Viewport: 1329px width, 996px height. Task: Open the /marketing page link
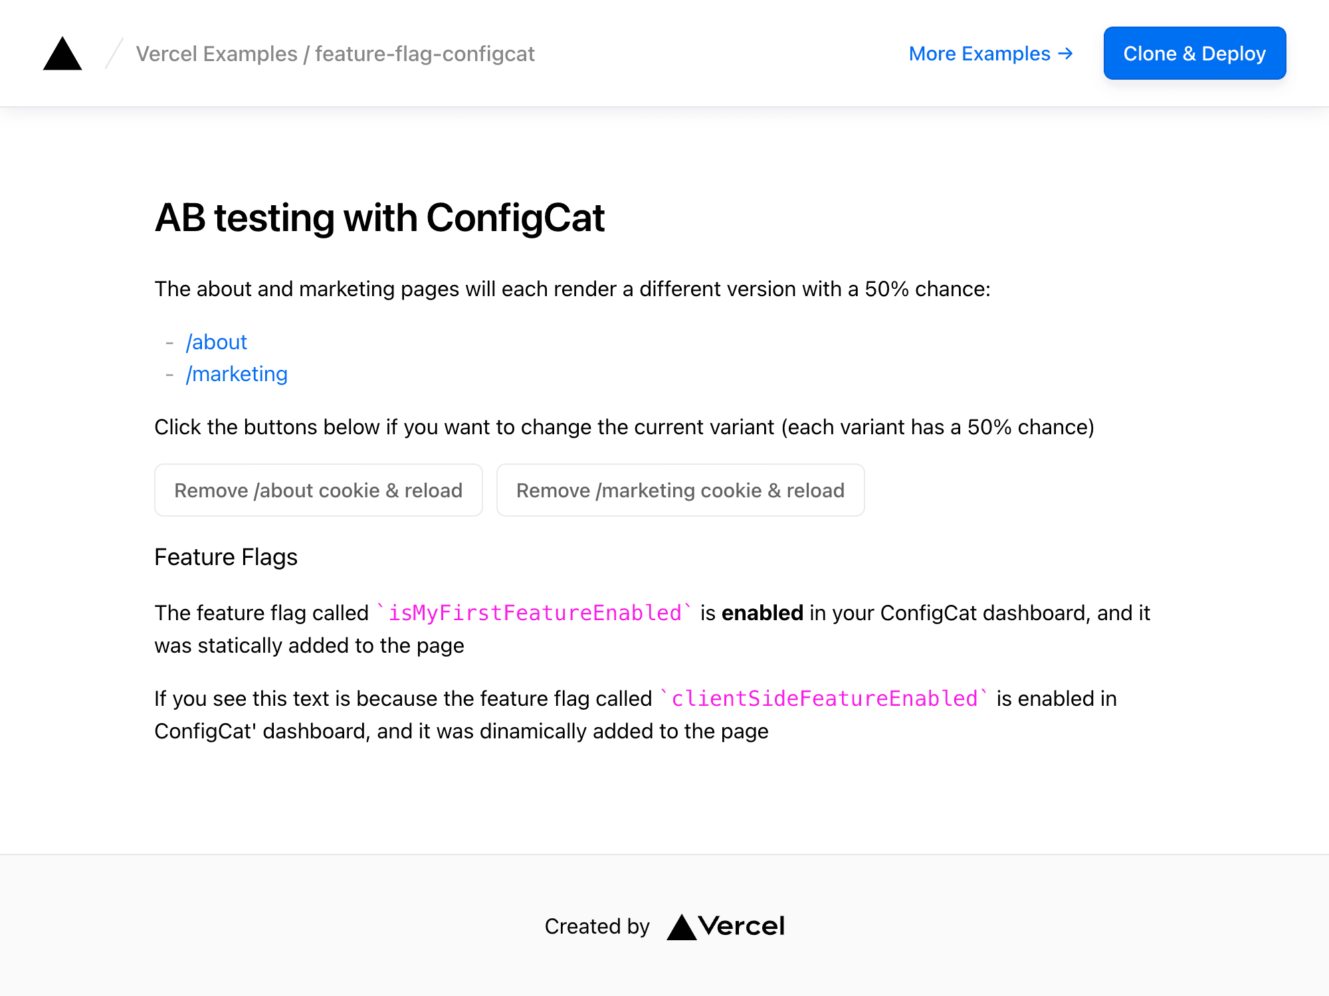point(237,374)
